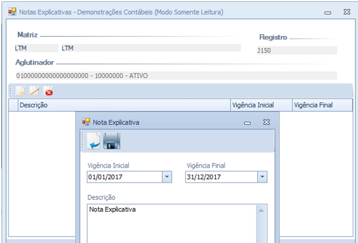Click the new note icon in main toolbar
This screenshot has width=358, height=243.
20,91
